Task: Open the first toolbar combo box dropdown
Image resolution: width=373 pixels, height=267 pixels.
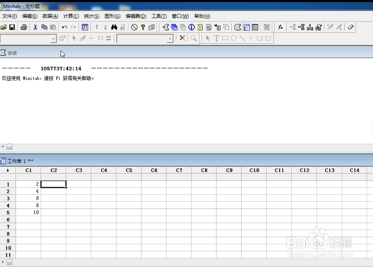Action: (x=53, y=39)
